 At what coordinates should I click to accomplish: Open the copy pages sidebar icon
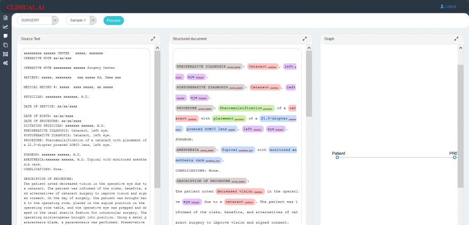(x=5, y=45)
